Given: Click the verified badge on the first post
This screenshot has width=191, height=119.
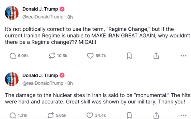Looking at the screenshot, I should coord(62,9).
